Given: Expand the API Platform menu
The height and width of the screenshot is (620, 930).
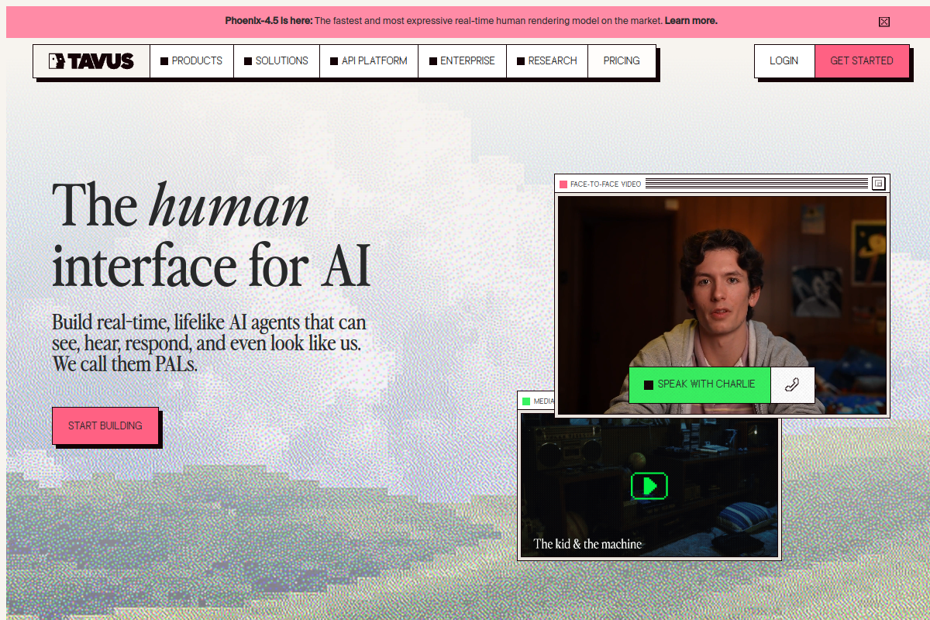Looking at the screenshot, I should (x=368, y=61).
